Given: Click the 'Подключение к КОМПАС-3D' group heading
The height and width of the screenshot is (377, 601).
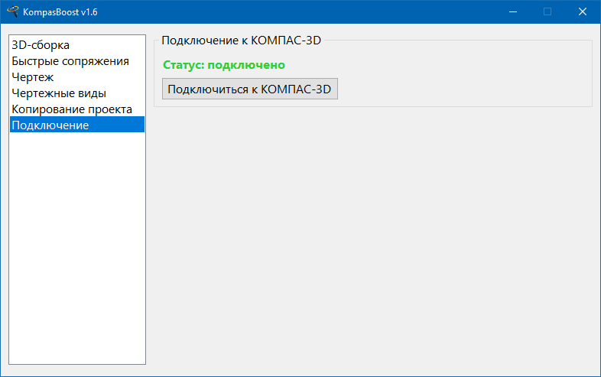Looking at the screenshot, I should (x=241, y=41).
